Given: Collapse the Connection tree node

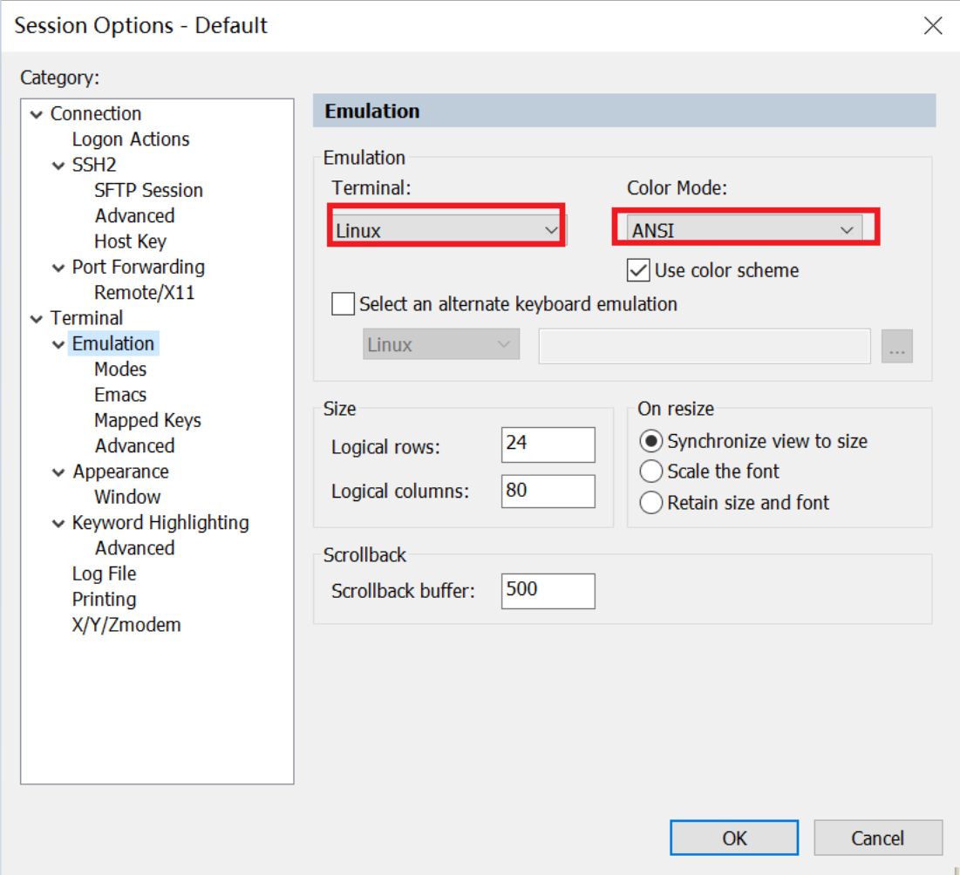Looking at the screenshot, I should pos(37,114).
